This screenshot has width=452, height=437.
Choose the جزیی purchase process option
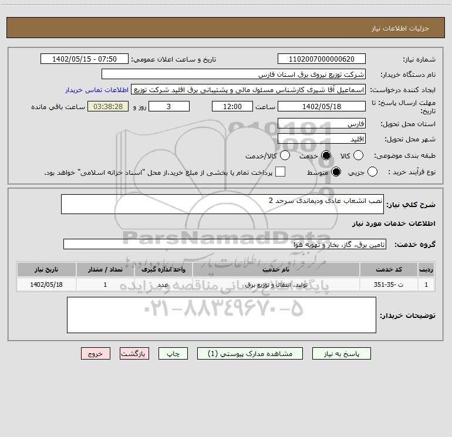pos(372,172)
